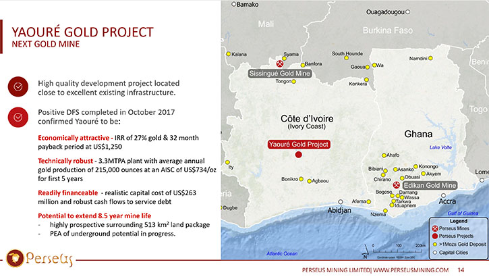The height and width of the screenshot is (277, 489).
Task: Click the Kalana yellow deposit marker
Action: (228, 54)
